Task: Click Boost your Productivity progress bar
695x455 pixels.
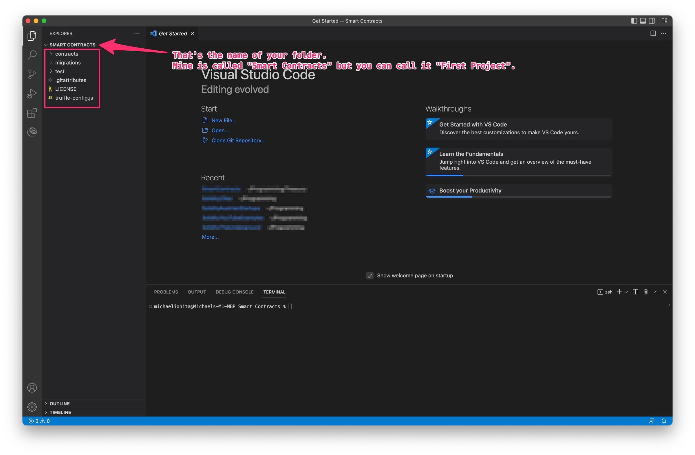Action: (519, 197)
